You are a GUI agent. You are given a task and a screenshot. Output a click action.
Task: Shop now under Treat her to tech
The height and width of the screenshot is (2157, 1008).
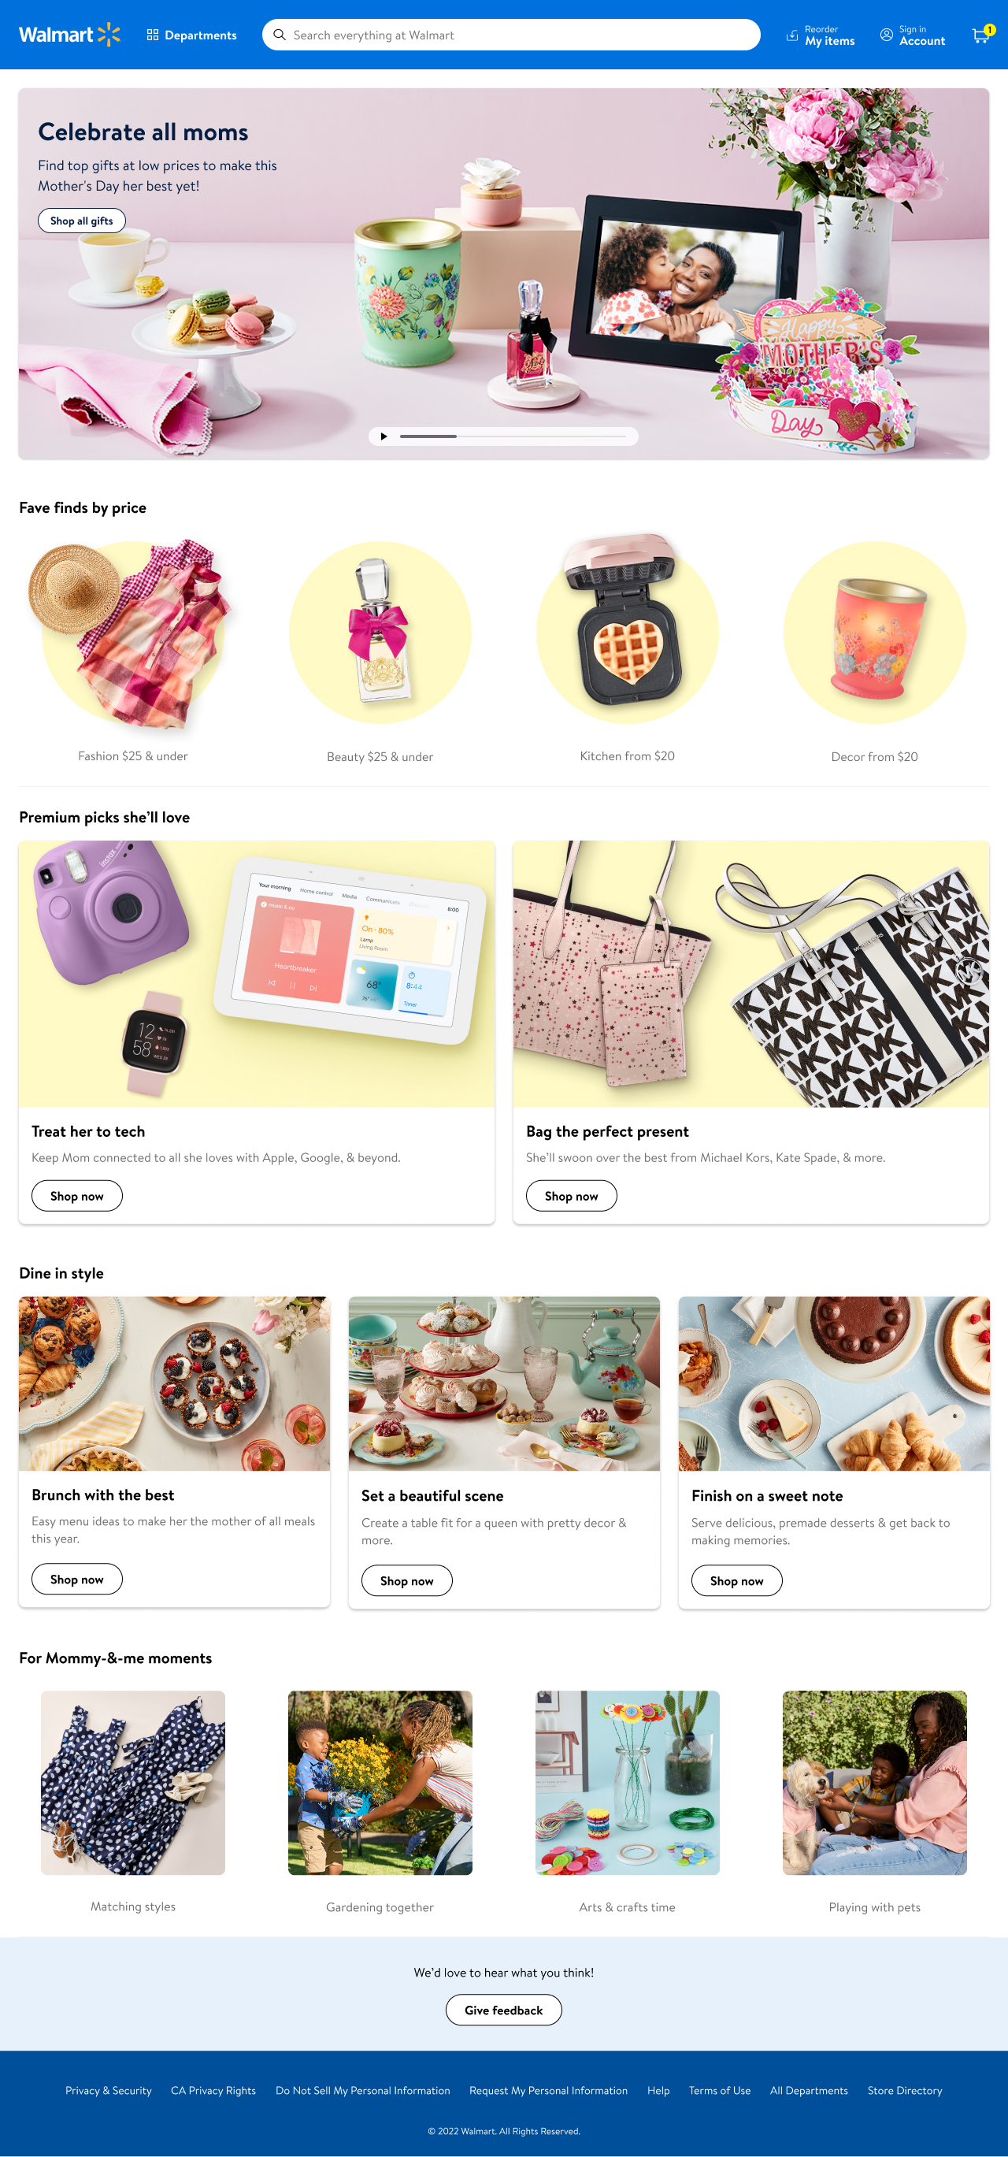[77, 1195]
